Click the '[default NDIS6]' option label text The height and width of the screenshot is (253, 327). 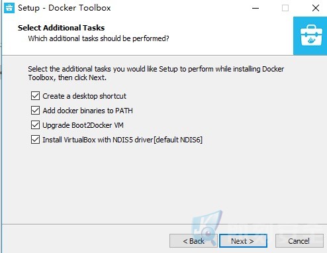178,140
